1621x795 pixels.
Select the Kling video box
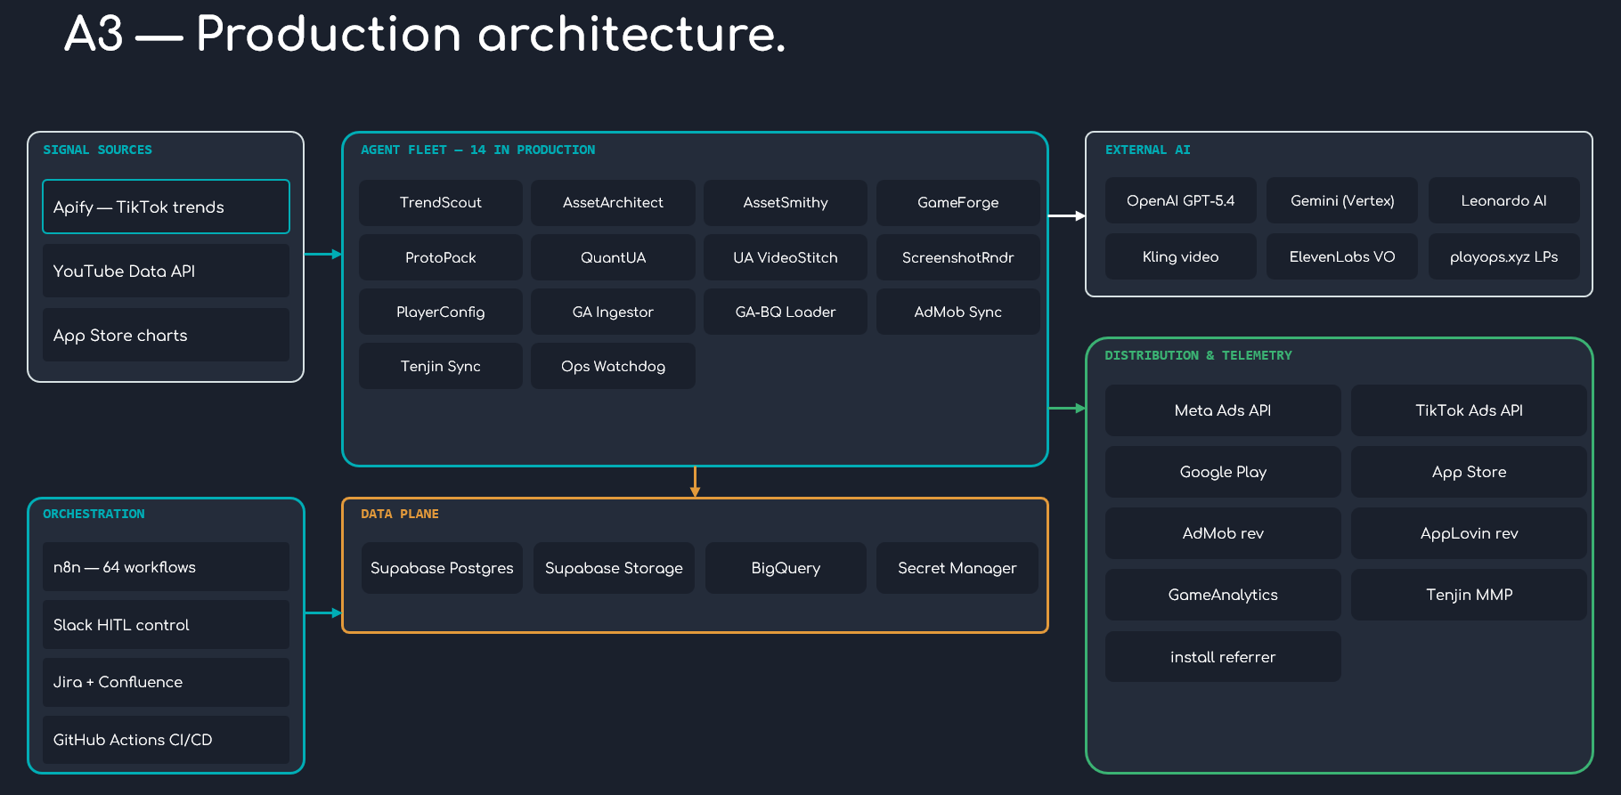[x=1181, y=256]
